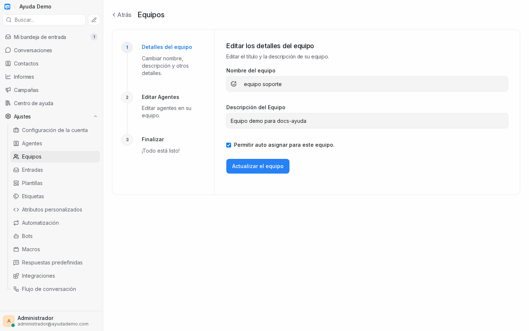529x331 pixels.
Task: Open Plantillas settings page
Action: coord(55,183)
